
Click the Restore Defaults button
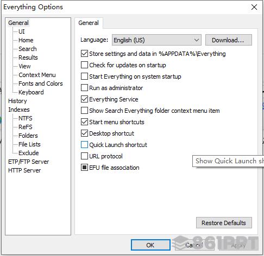point(224,223)
